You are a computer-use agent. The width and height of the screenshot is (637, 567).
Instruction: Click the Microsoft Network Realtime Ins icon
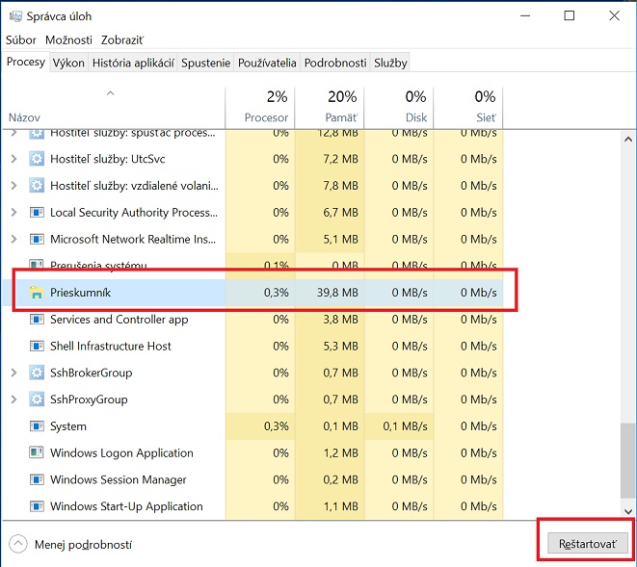coord(37,239)
